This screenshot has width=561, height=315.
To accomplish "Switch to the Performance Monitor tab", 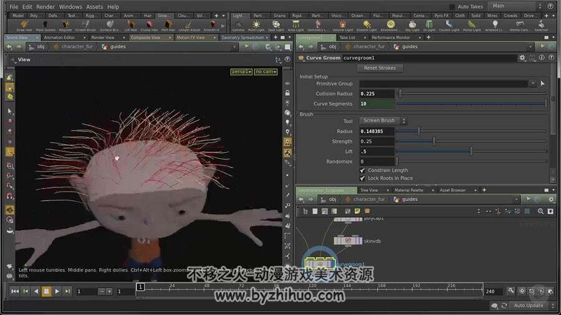I will (391, 37).
